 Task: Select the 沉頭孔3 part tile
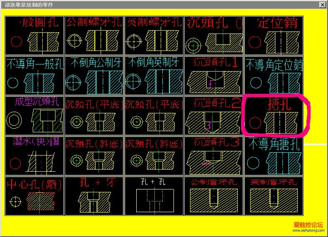(214, 156)
